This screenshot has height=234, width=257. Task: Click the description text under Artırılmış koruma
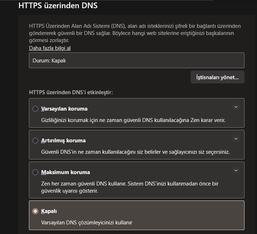tap(135, 152)
